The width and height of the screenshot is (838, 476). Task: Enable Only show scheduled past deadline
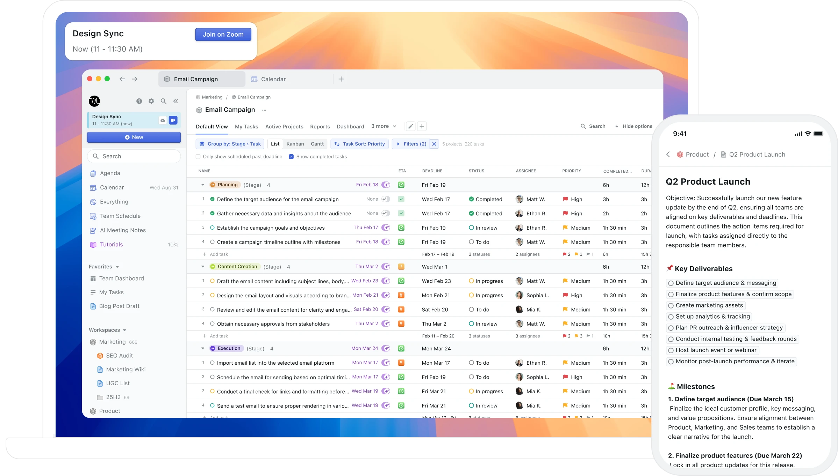[198, 157]
